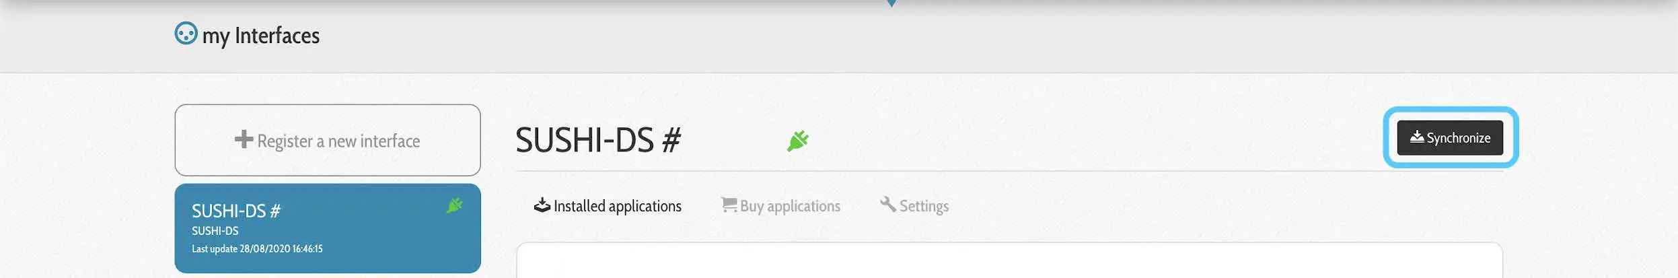The image size is (1678, 278).
Task: Click the small SUSHI-DS subtitle in the card
Action: [215, 231]
